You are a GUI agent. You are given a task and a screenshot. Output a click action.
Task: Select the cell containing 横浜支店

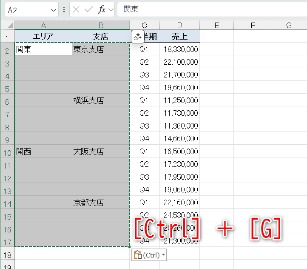pyautogui.click(x=101, y=100)
